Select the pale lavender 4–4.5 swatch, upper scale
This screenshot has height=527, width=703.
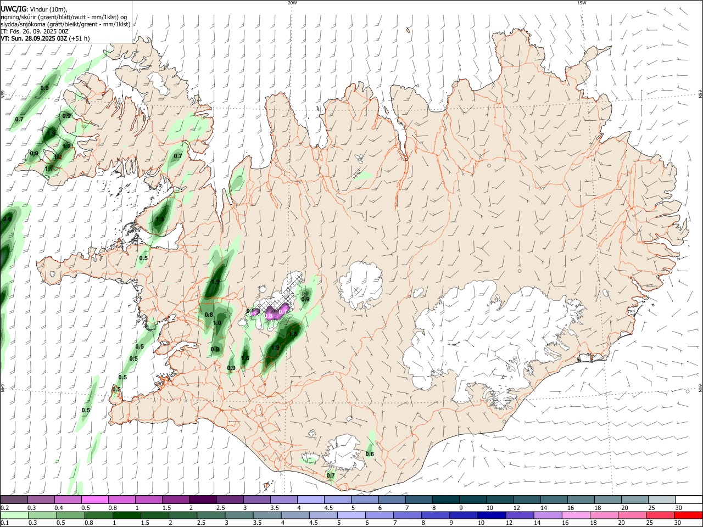[x=311, y=500]
